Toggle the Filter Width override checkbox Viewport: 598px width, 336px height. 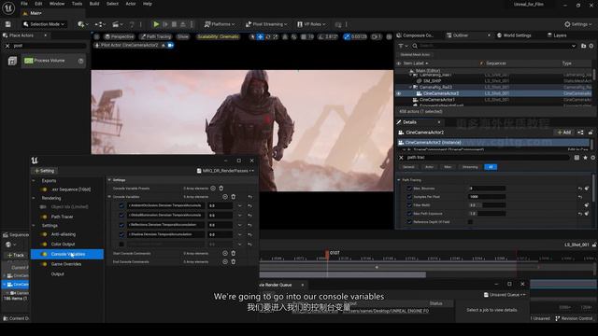pos(409,205)
